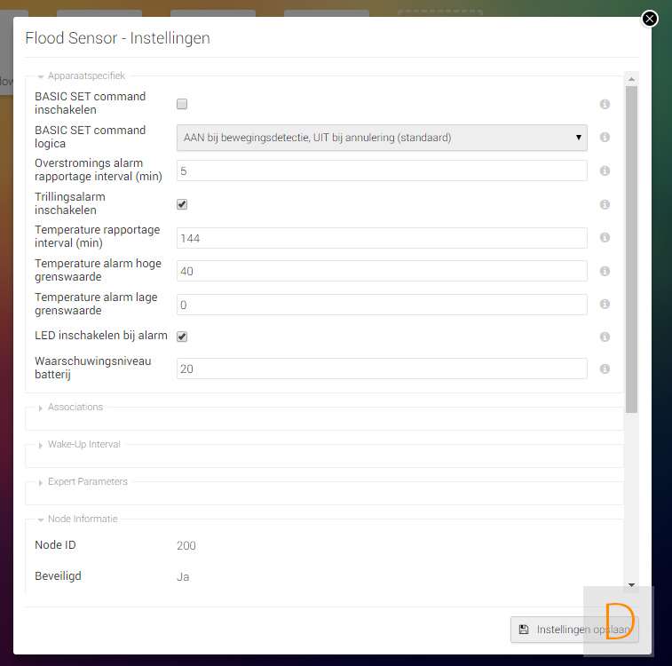Screen dimensions: 672x666
Task: Click info icon for Waarschuwingsniveau batterij
Action: tap(605, 369)
